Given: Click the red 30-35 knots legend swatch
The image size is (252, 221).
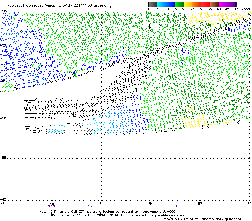Looking at the screenshot, I should pyautogui.click(x=206, y=4).
